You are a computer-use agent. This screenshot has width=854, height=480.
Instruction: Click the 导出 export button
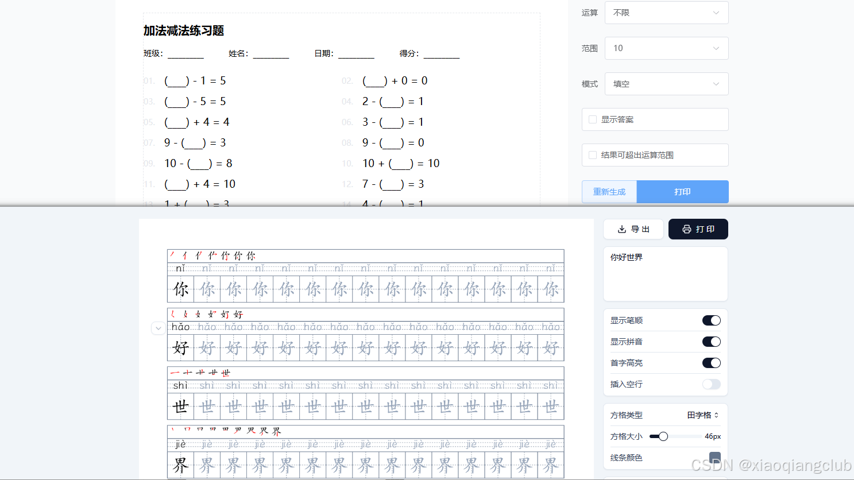pyautogui.click(x=633, y=229)
